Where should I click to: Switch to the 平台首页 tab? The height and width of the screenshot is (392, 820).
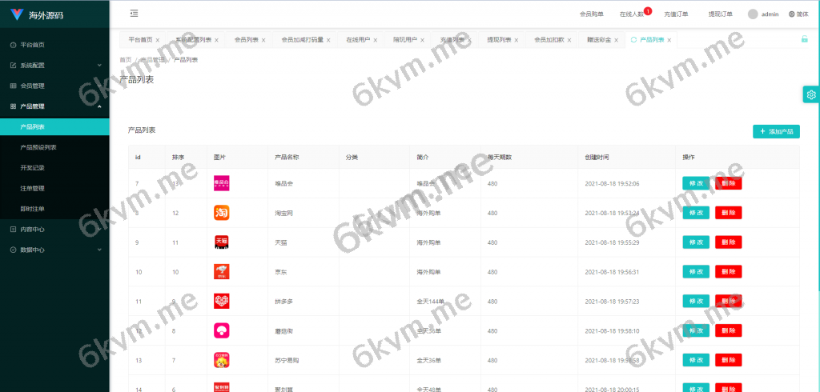pos(141,40)
